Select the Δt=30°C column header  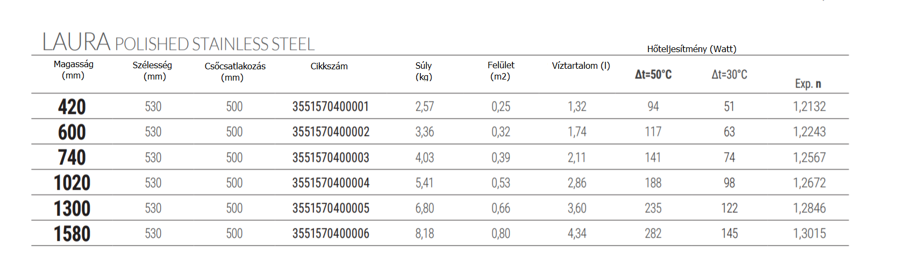coord(730,75)
